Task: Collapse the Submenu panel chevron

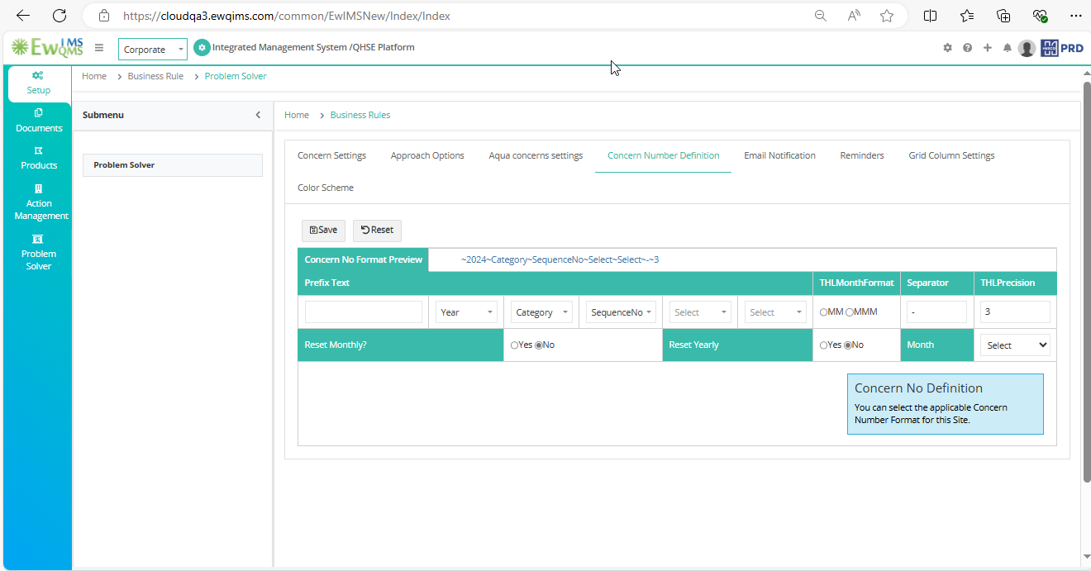Action: 258,115
